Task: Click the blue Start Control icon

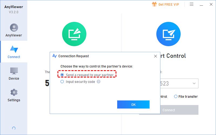Action: 168,34
